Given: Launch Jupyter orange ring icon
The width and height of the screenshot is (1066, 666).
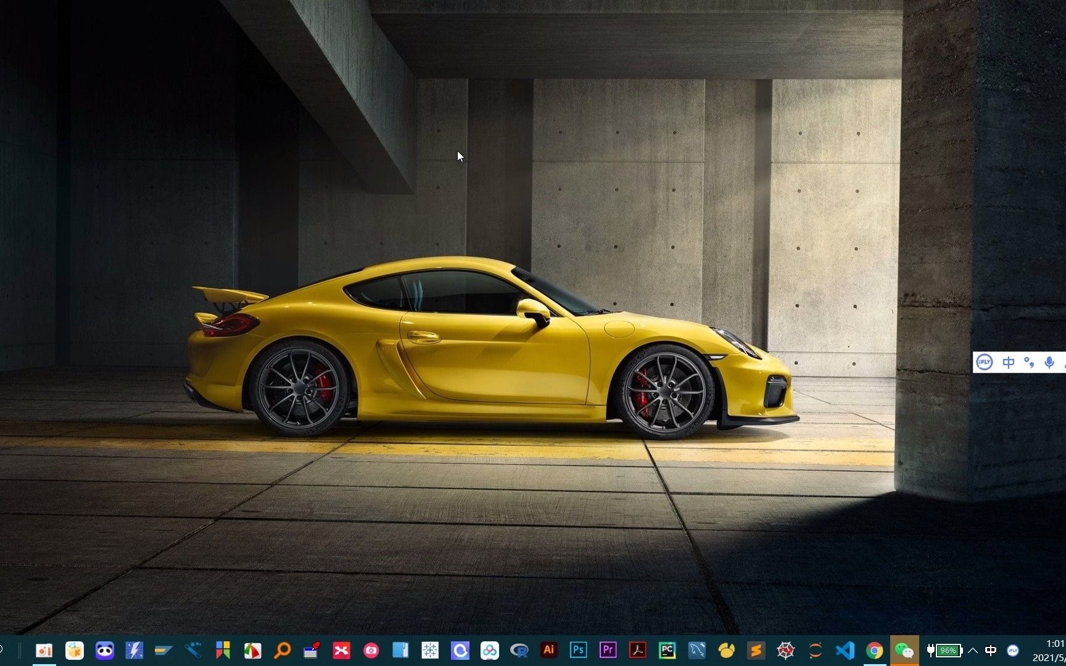Looking at the screenshot, I should 815,650.
